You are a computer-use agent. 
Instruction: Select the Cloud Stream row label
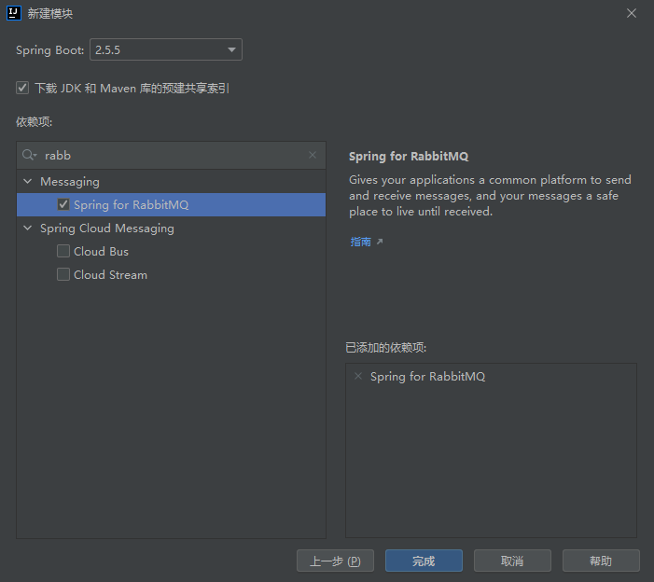[x=110, y=275]
